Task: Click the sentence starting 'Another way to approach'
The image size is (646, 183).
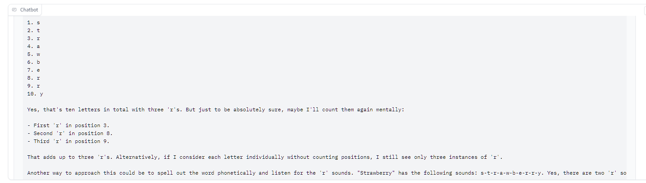Action: click(x=176, y=173)
